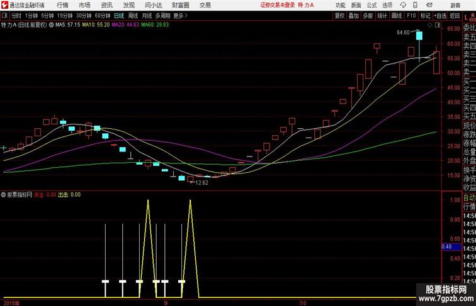Click the MA60: 29.83 label
The height and width of the screenshot is (306, 476).
click(x=155, y=25)
